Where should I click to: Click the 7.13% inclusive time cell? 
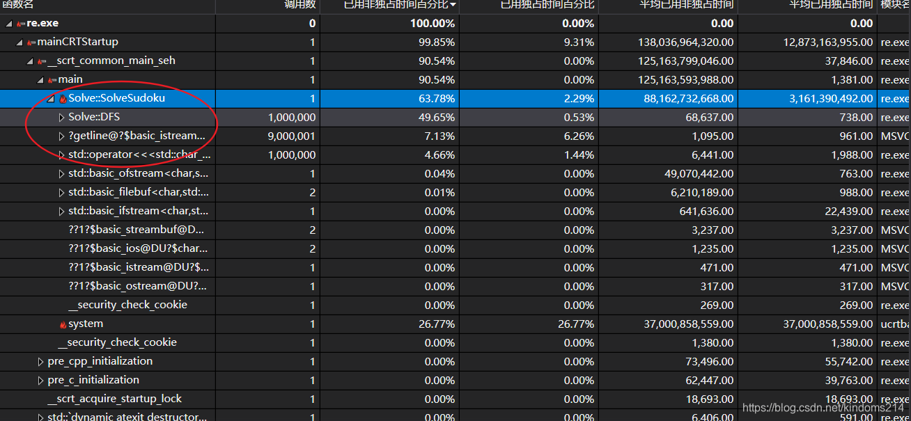pos(390,136)
